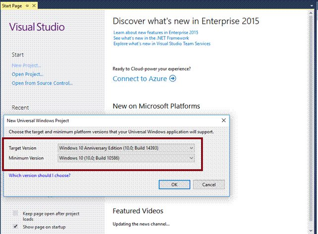318x234 pixels.
Task: Click the New Project link
Action: pyautogui.click(x=26, y=65)
